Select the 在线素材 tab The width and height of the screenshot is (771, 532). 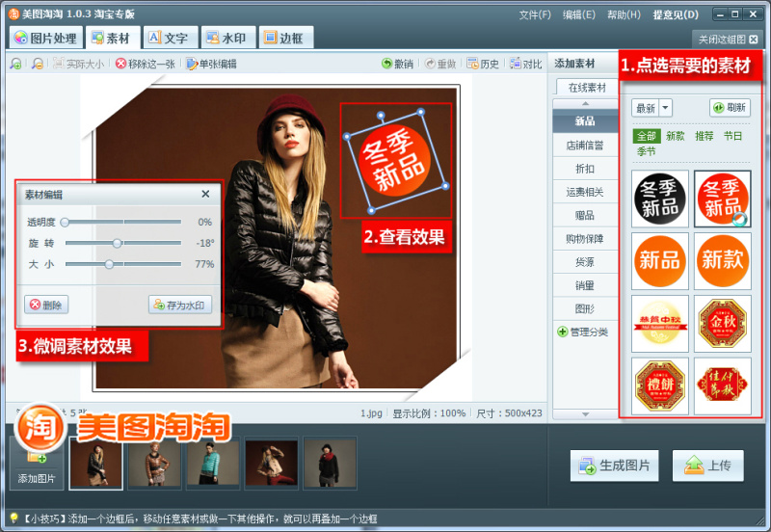(587, 88)
